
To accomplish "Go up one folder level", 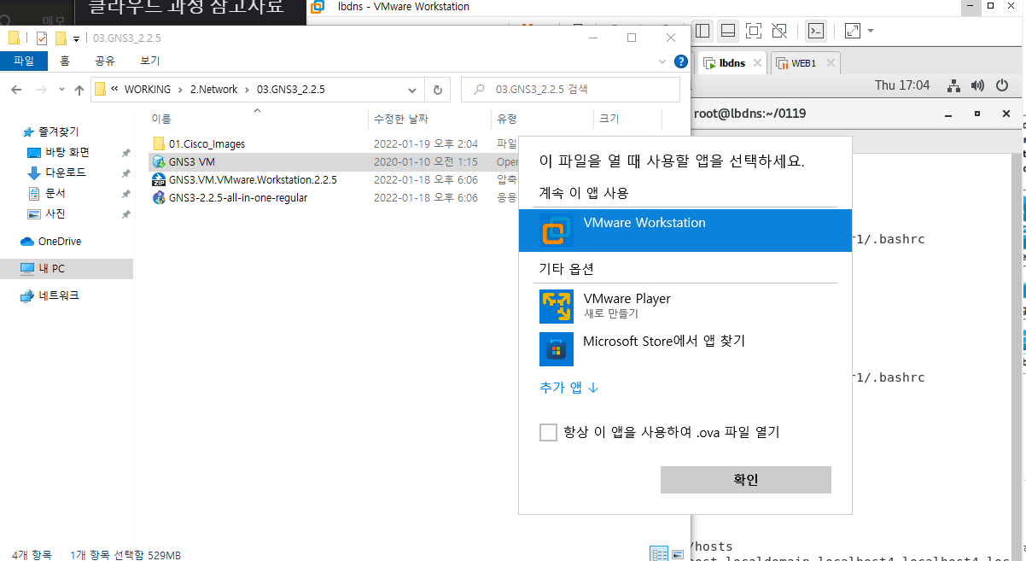I will pyautogui.click(x=79, y=90).
